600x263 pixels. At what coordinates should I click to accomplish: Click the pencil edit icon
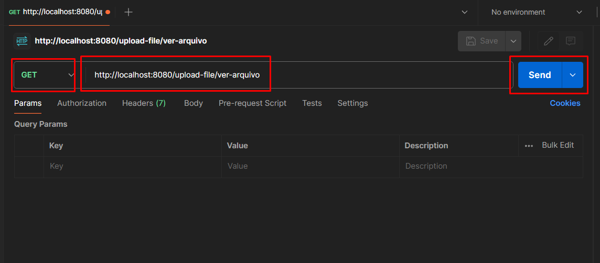tap(549, 41)
